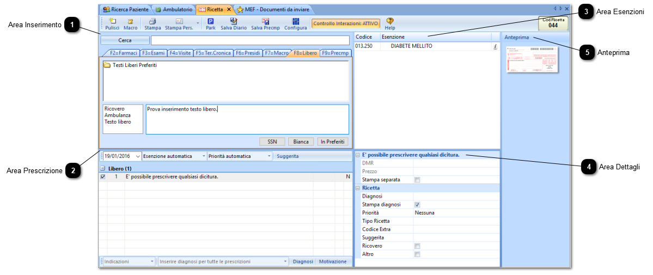Select the DIABETE MELLITO exemption row
This screenshot has width=653, height=275.
pos(427,47)
